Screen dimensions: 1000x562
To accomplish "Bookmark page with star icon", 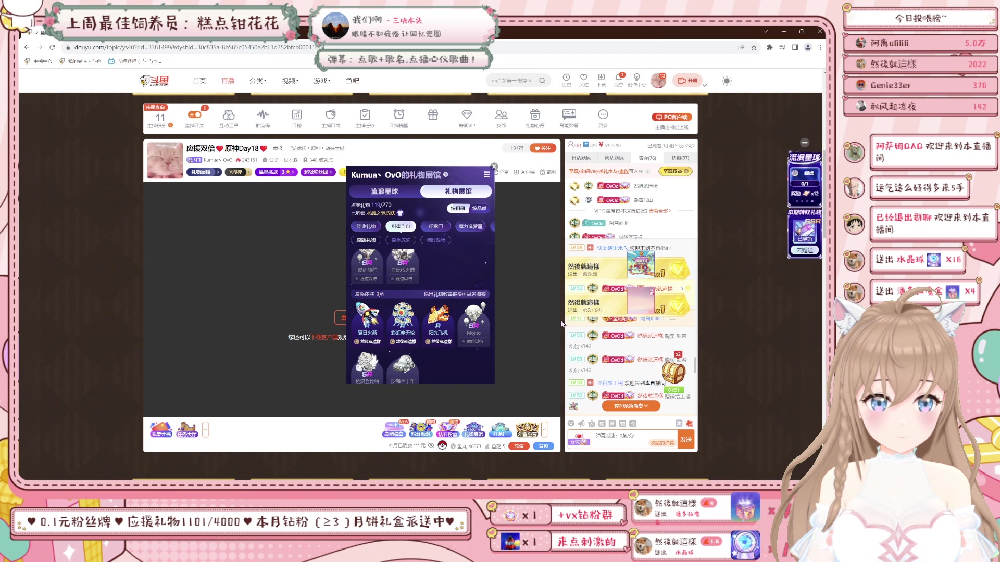I will pos(754,47).
